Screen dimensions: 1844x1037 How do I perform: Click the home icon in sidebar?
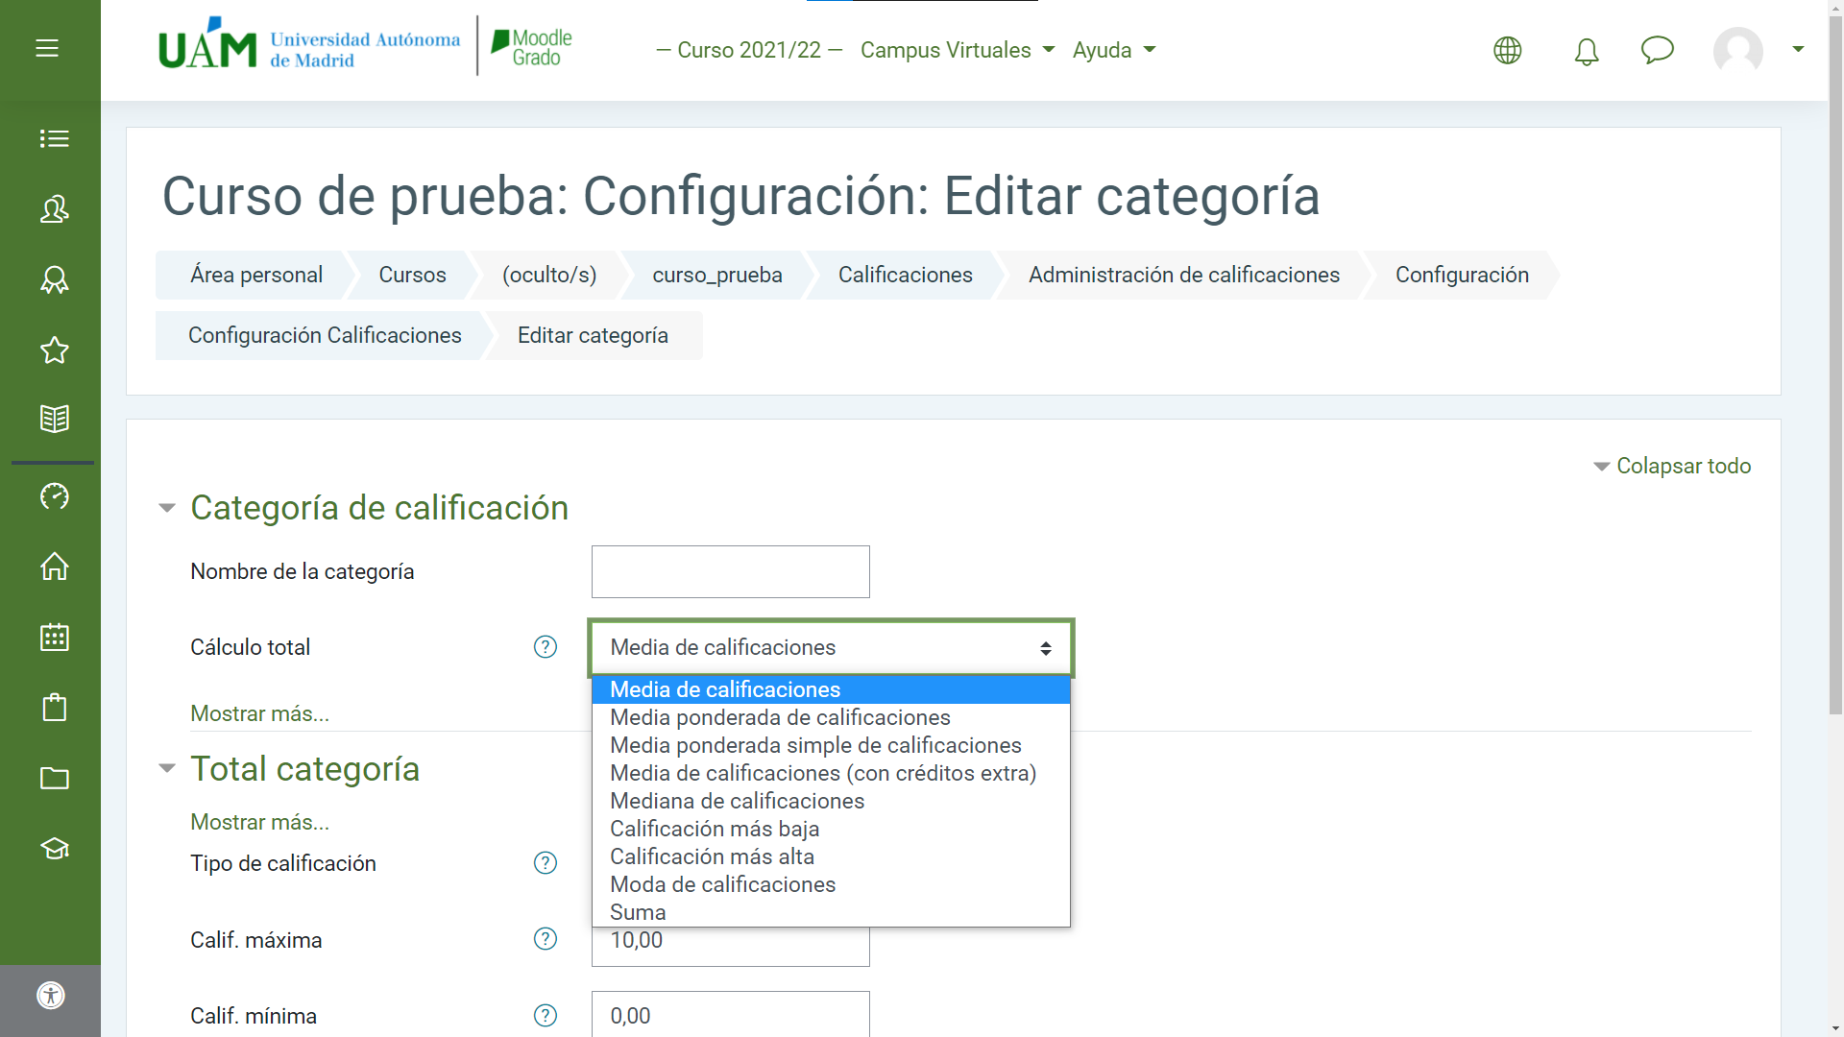(54, 567)
